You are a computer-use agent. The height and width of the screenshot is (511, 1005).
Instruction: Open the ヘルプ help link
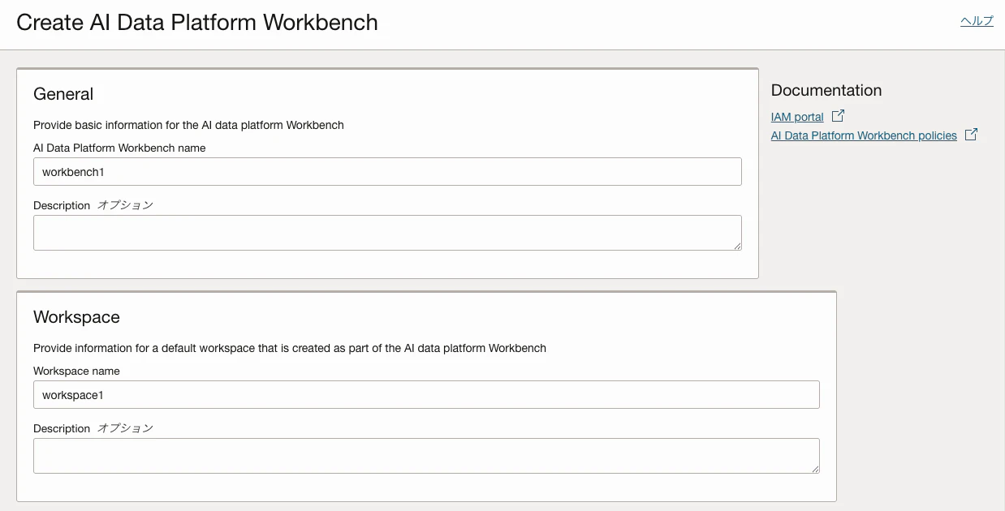click(x=977, y=21)
